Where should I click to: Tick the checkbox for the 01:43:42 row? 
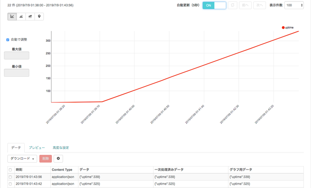10,184
